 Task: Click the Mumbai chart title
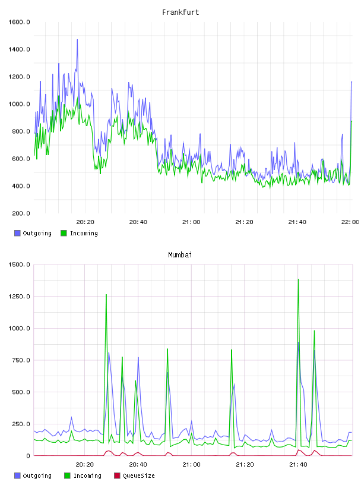(180, 255)
